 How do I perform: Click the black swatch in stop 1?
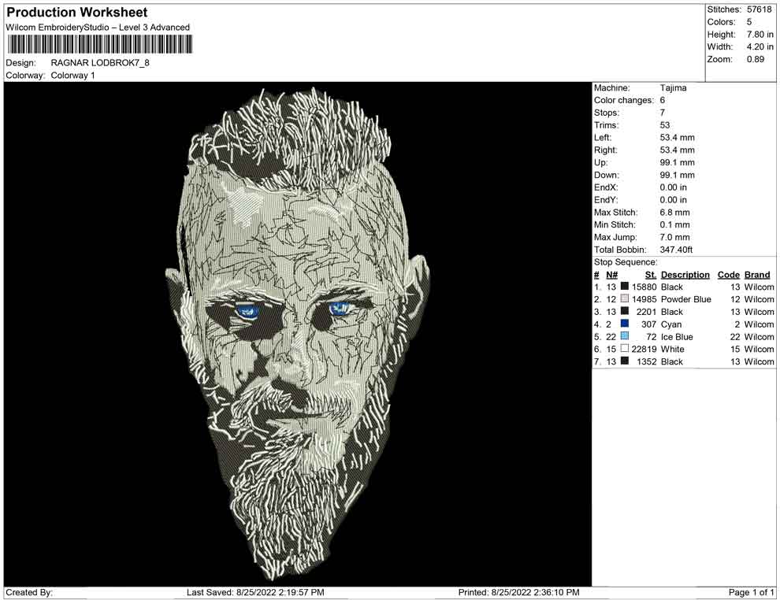pos(625,287)
